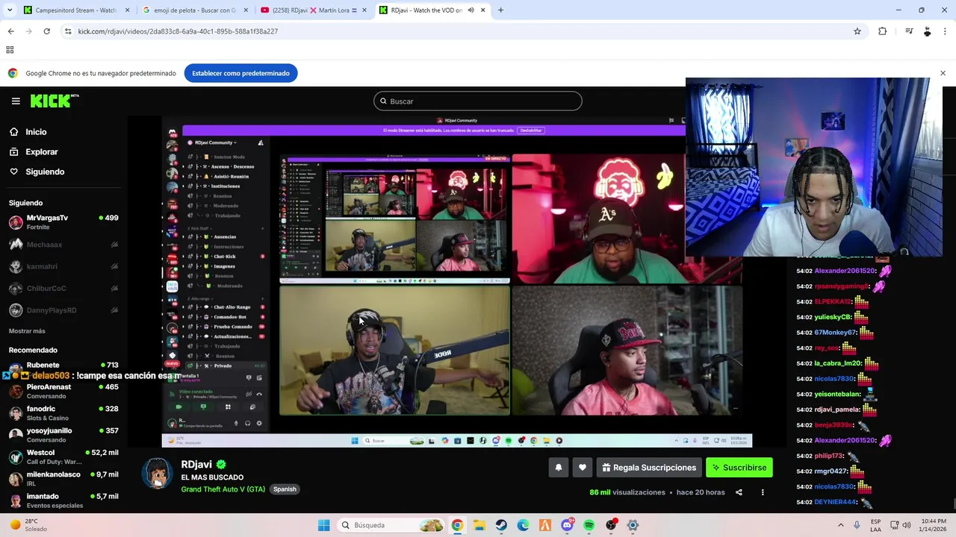Click Regala Suscripciones button

[649, 468]
